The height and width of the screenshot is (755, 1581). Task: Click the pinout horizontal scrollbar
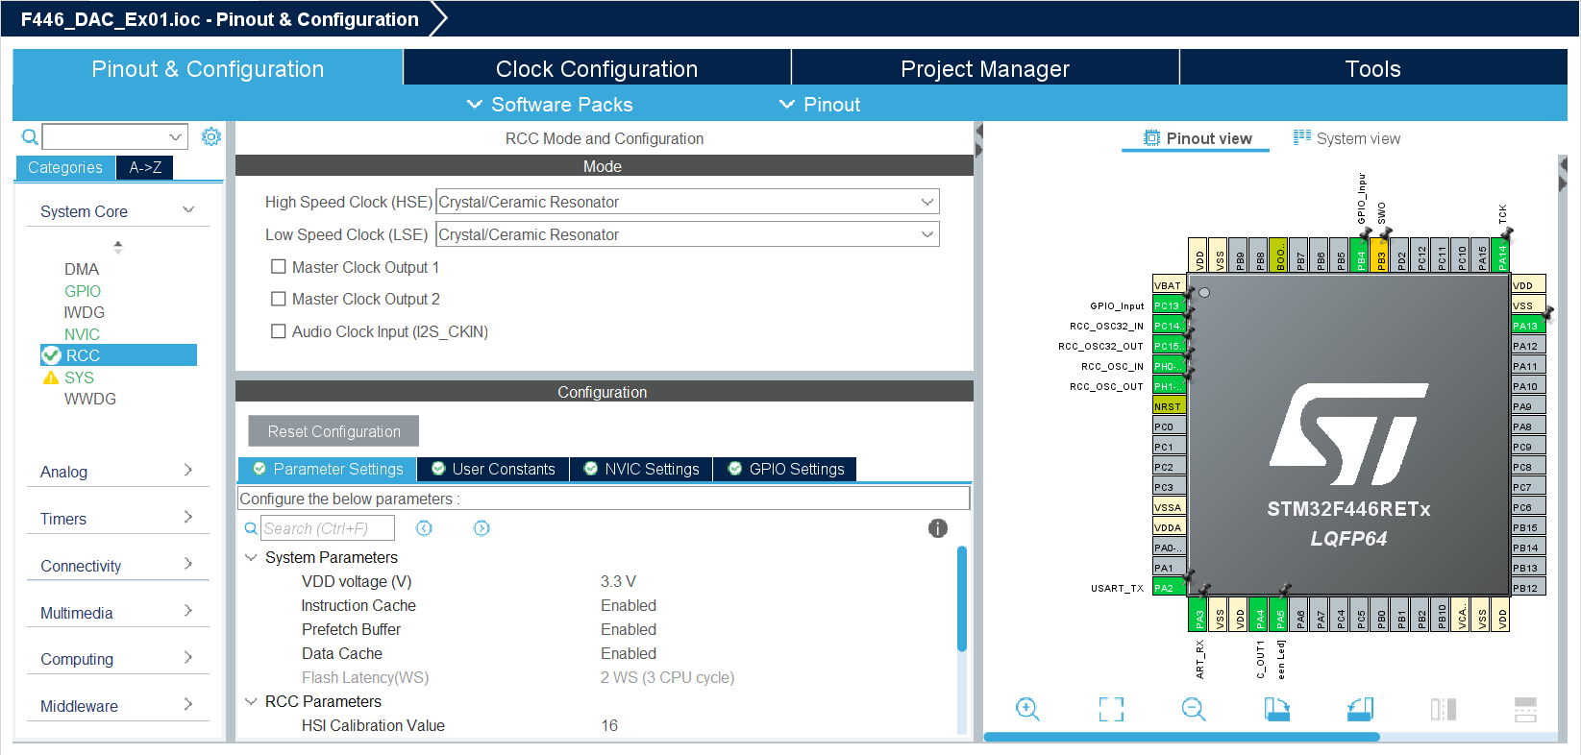(1182, 737)
